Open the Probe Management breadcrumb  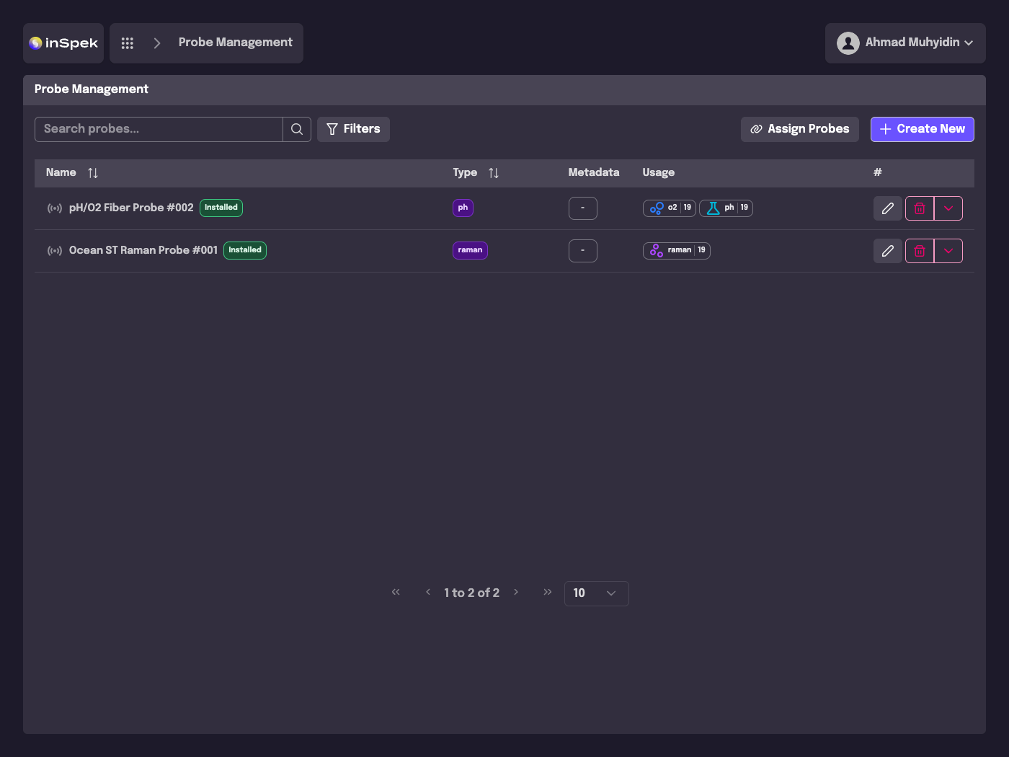235,43
